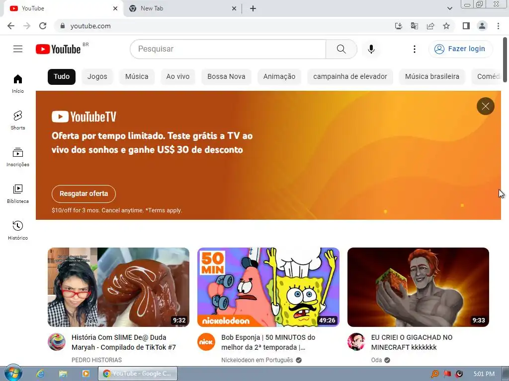The height and width of the screenshot is (381, 509).
Task: Click the Fazer login button
Action: pyautogui.click(x=460, y=49)
